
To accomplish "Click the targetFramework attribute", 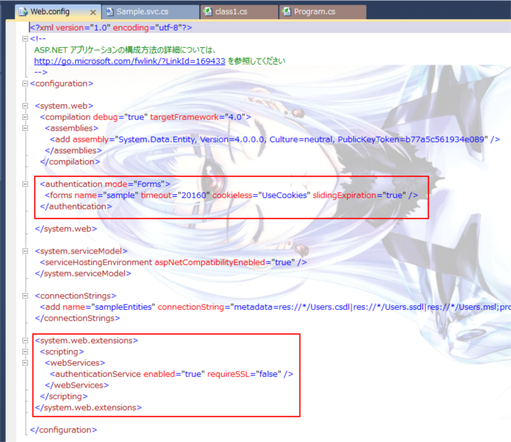I will [185, 117].
